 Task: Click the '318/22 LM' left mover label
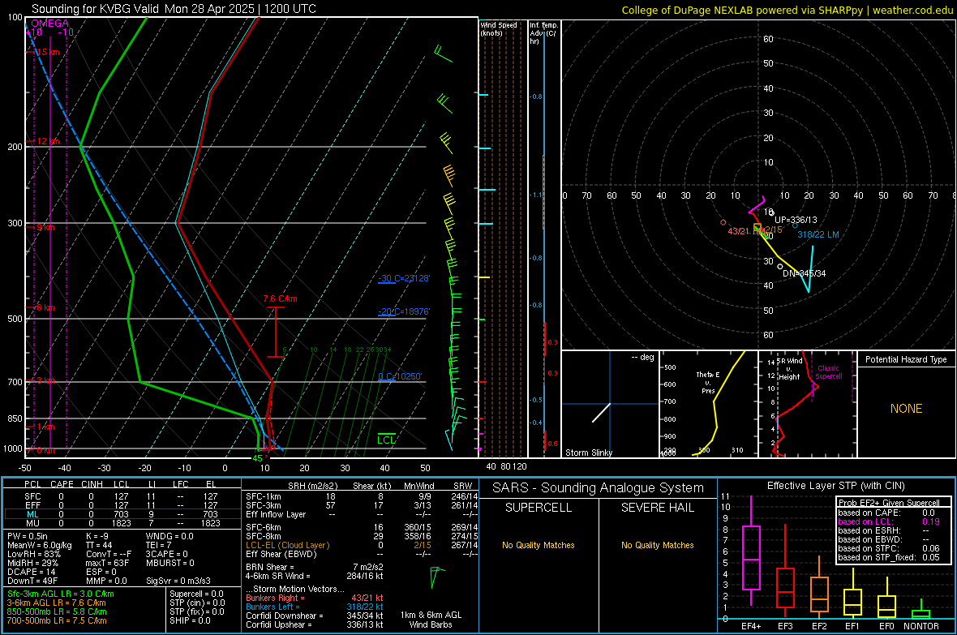point(818,234)
